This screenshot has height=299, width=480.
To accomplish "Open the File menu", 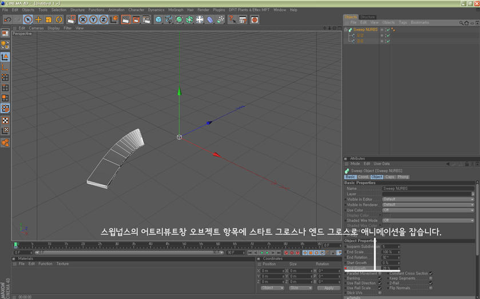I will click(x=5, y=10).
